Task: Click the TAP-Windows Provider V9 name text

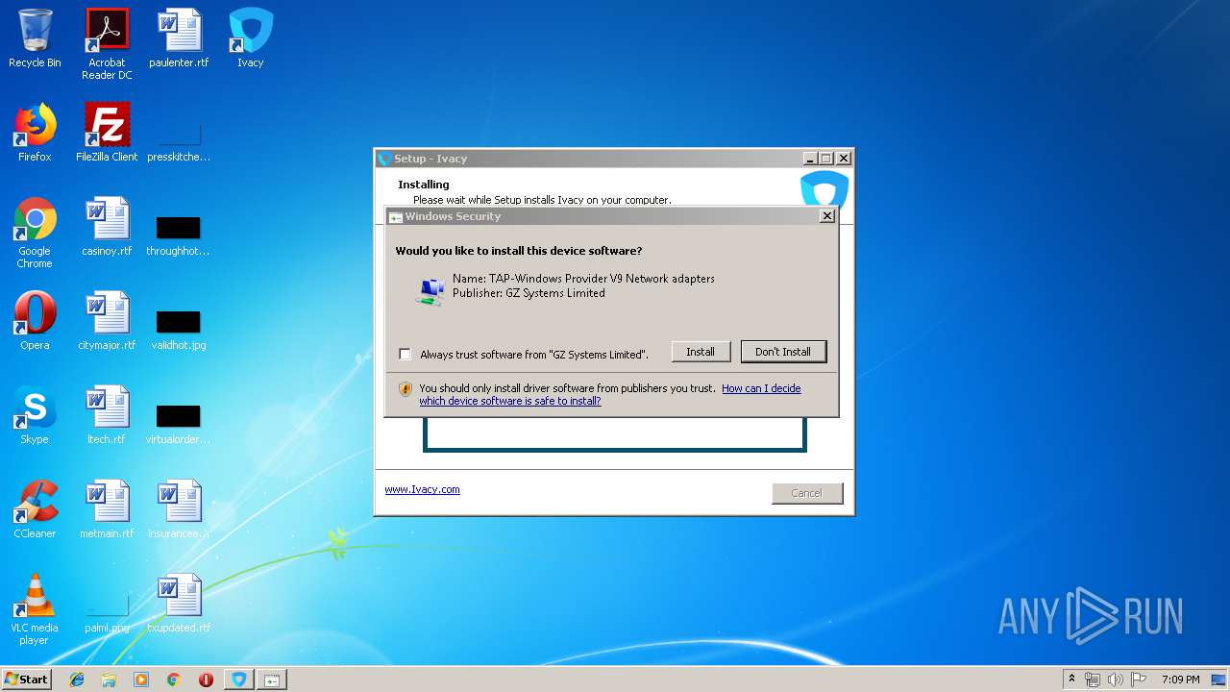Action: [583, 279]
